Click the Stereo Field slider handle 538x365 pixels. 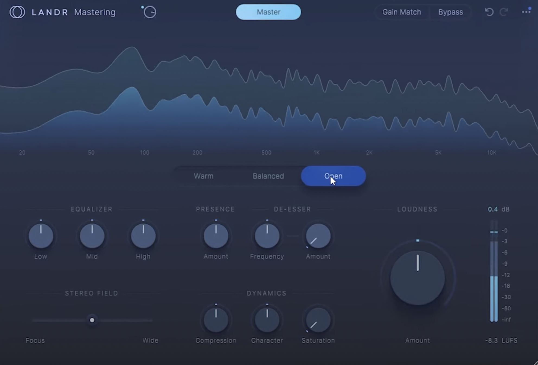pos(92,320)
